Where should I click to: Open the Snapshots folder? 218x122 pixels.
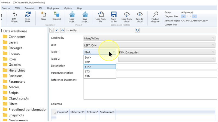[16, 115]
